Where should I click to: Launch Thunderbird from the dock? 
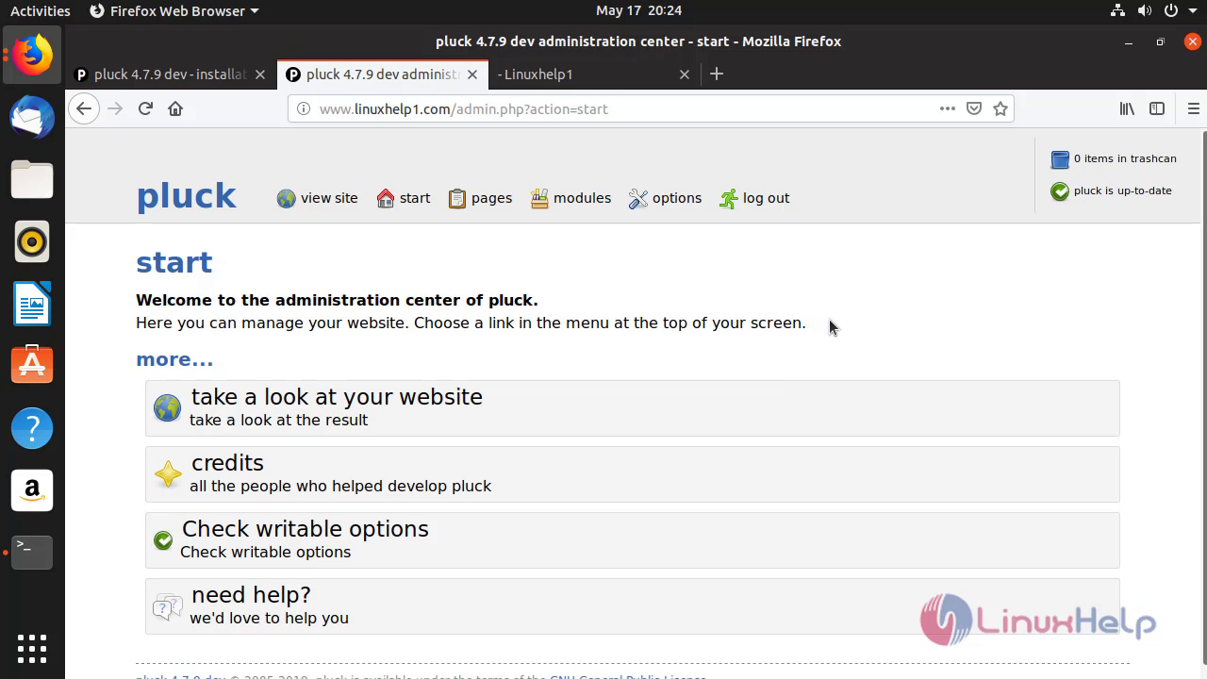tap(32, 117)
